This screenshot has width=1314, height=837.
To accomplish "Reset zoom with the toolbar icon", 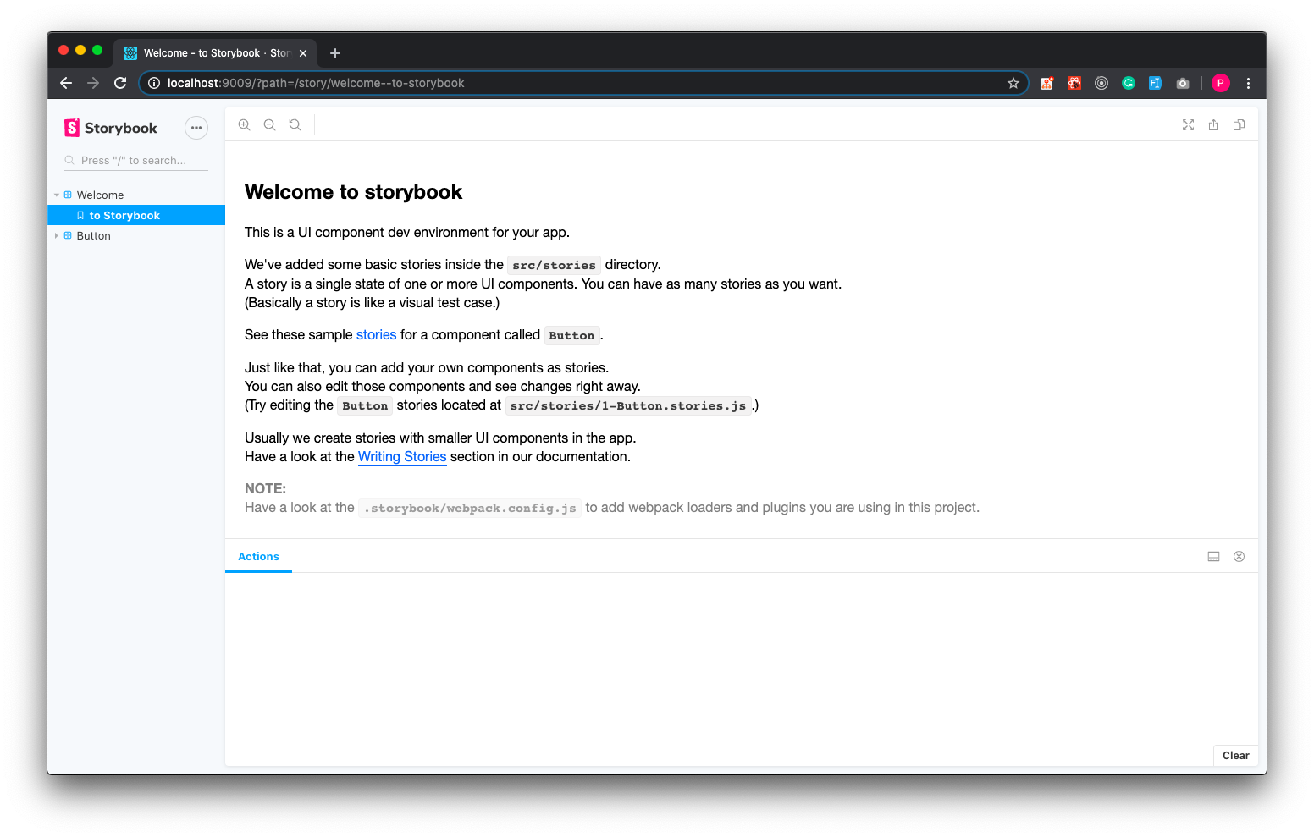I will pos(295,124).
